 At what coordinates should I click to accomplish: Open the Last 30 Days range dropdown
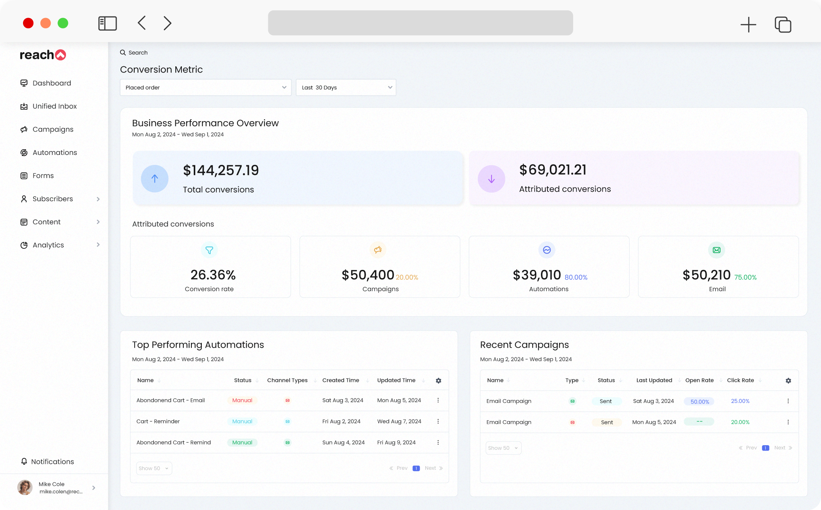(346, 87)
